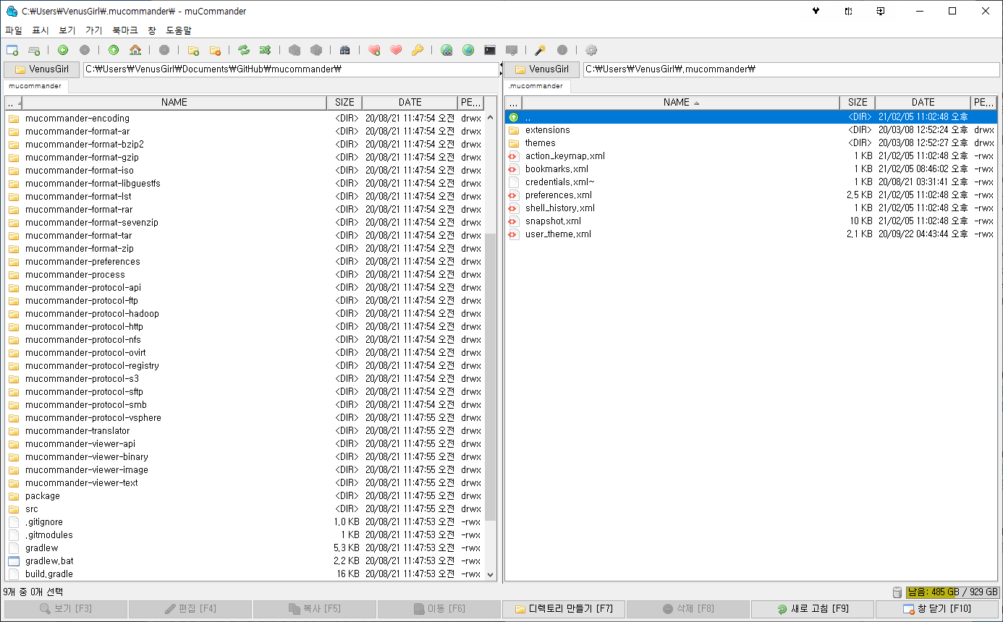Viewport: 1003px width, 622px height.
Task: Open the binoculars find icon
Action: coord(345,50)
